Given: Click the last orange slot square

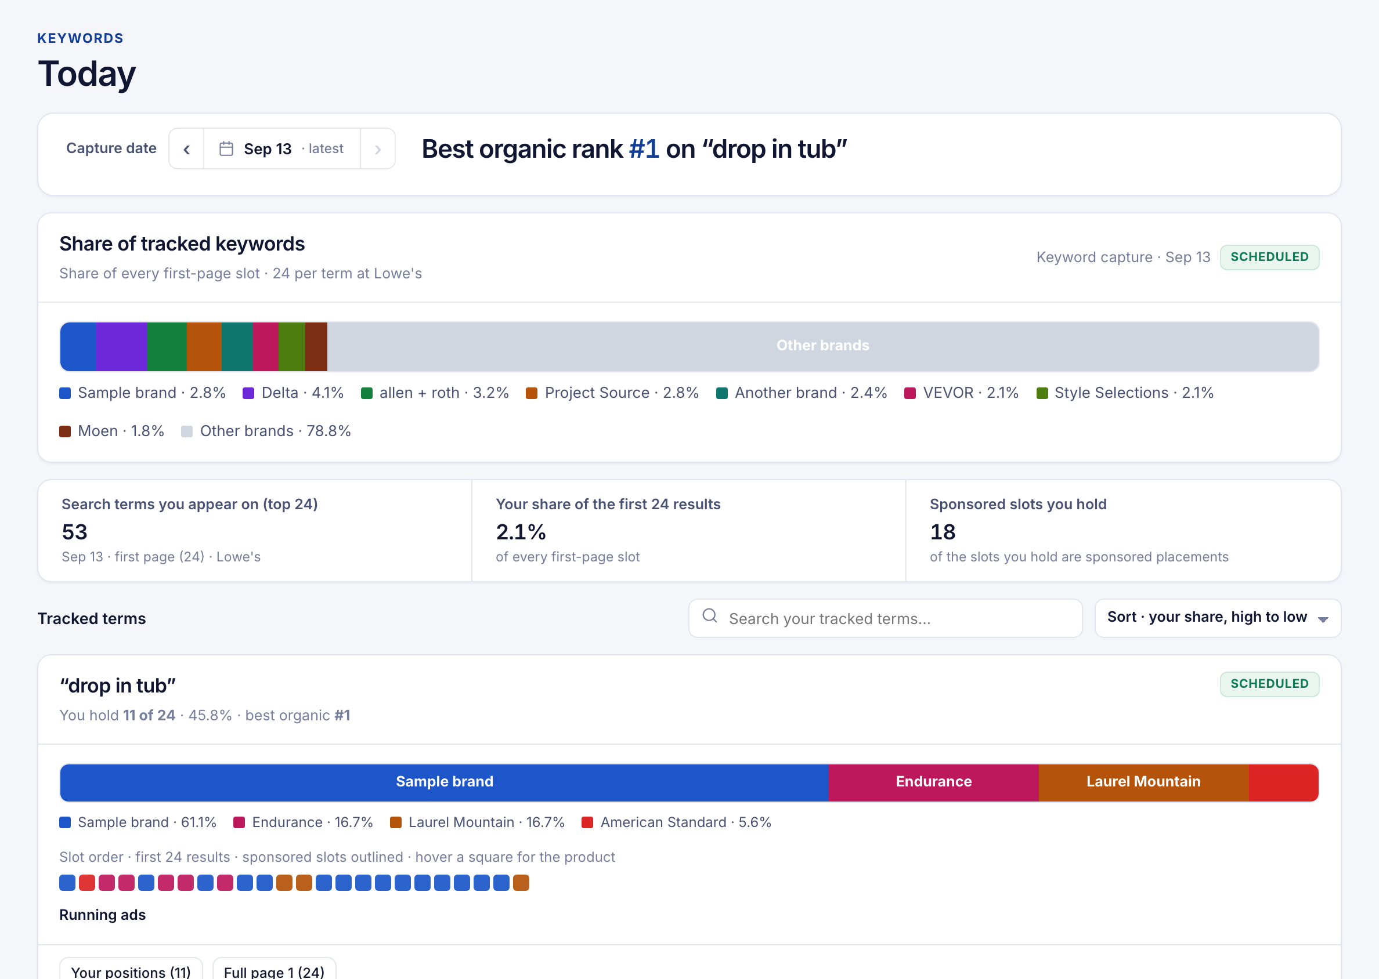Looking at the screenshot, I should [x=521, y=883].
